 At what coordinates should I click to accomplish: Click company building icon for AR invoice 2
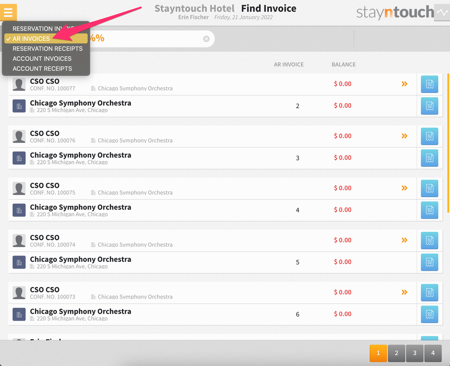click(19, 106)
